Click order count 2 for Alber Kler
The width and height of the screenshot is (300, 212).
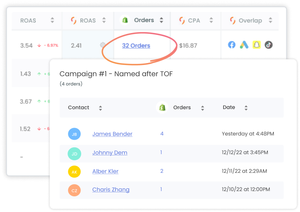162,171
